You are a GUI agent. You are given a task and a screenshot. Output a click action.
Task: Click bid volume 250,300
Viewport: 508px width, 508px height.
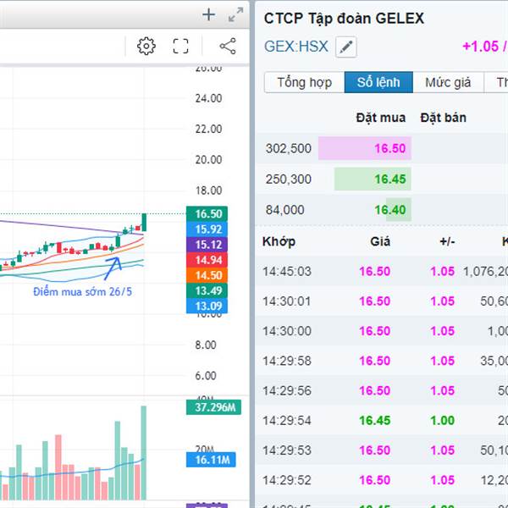[x=289, y=179]
